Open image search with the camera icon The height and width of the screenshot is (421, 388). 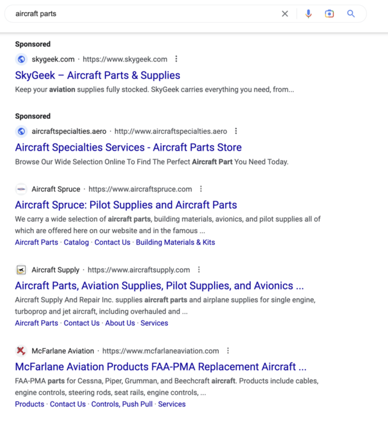click(329, 14)
